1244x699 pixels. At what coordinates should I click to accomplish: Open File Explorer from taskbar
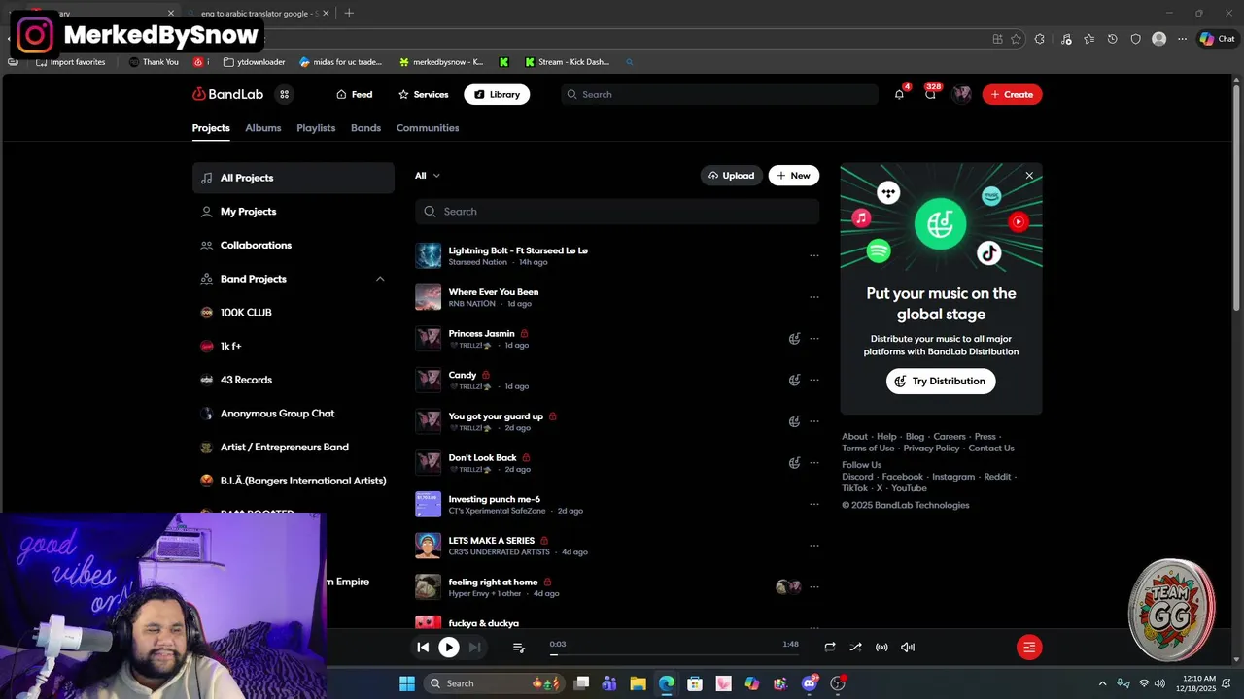pos(638,683)
